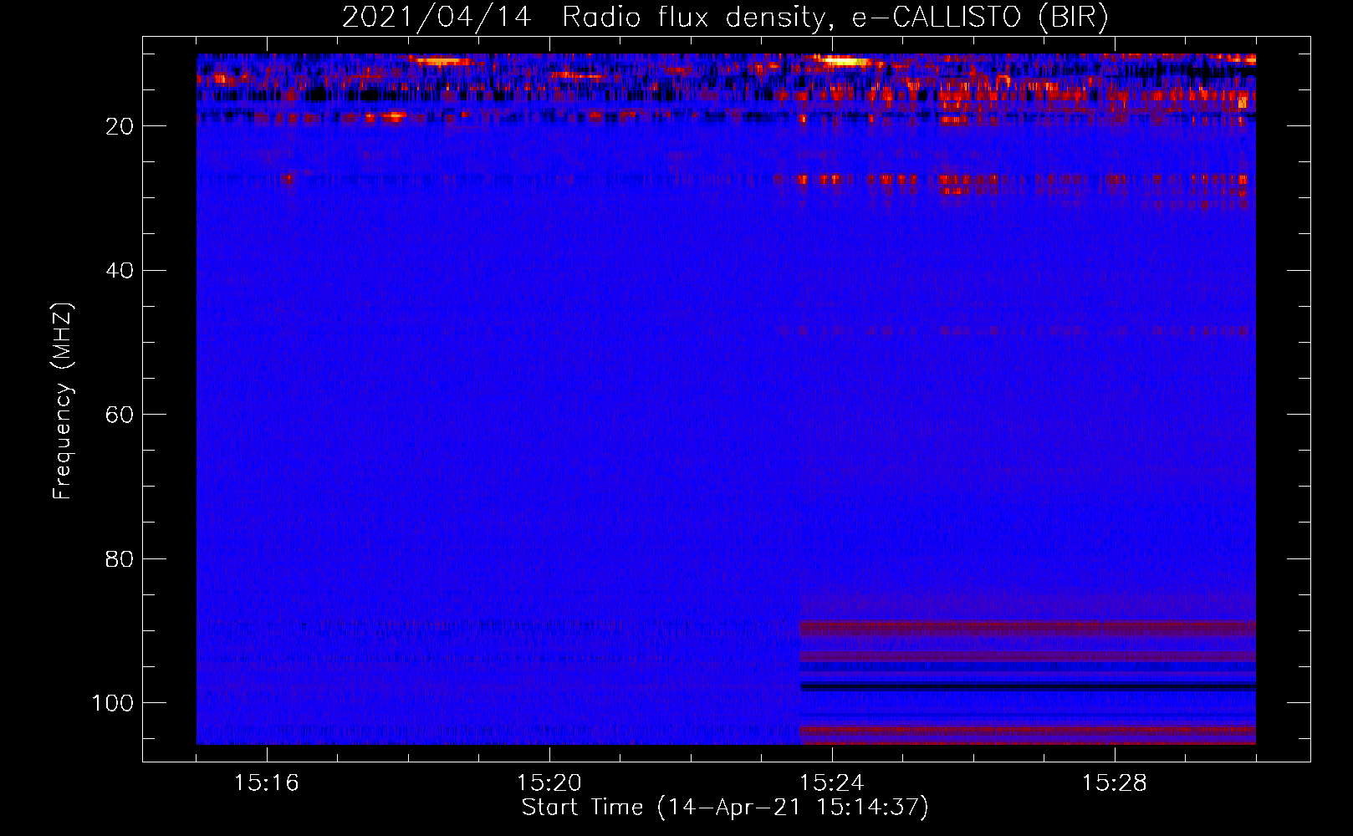The image size is (1353, 836).
Task: Click the 40 MHz frequency tick label
Action: coord(120,270)
